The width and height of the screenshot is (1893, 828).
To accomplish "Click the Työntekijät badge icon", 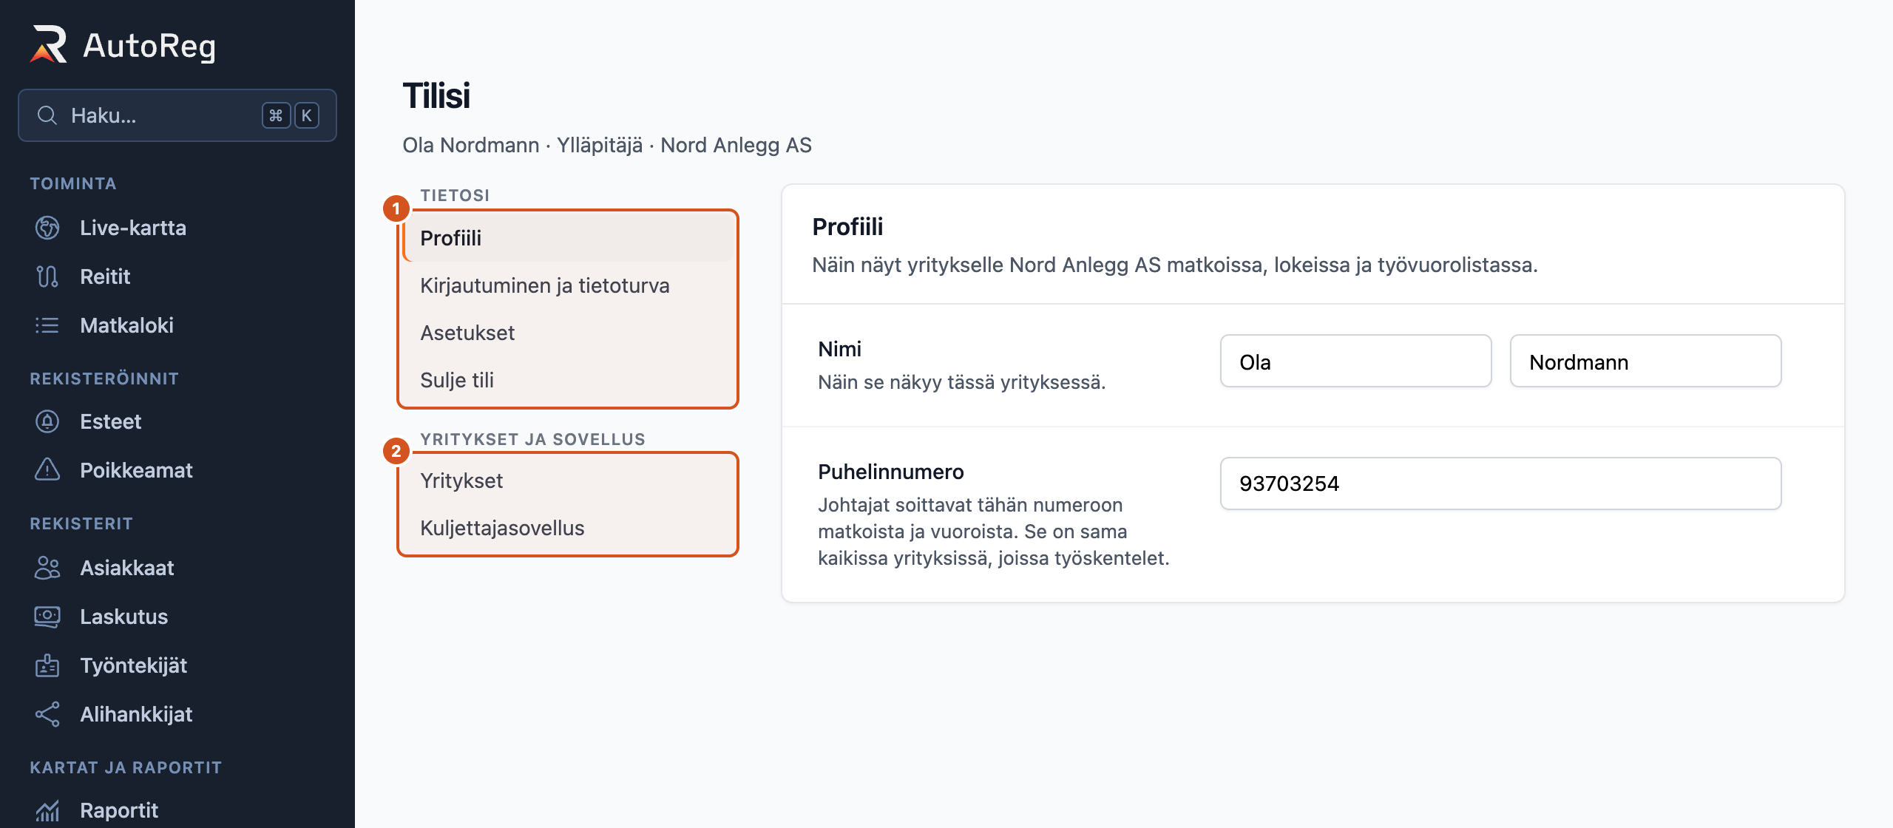I will [x=47, y=665].
